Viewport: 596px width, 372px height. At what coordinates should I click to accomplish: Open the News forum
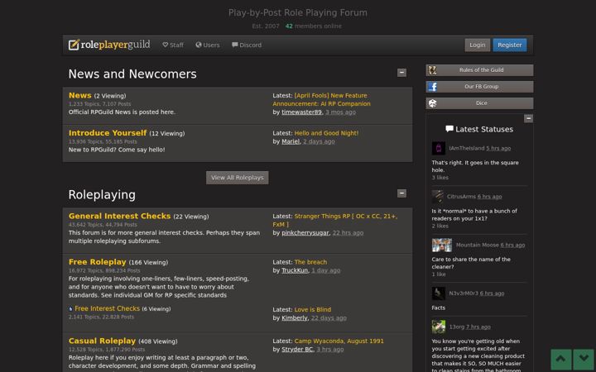79,95
